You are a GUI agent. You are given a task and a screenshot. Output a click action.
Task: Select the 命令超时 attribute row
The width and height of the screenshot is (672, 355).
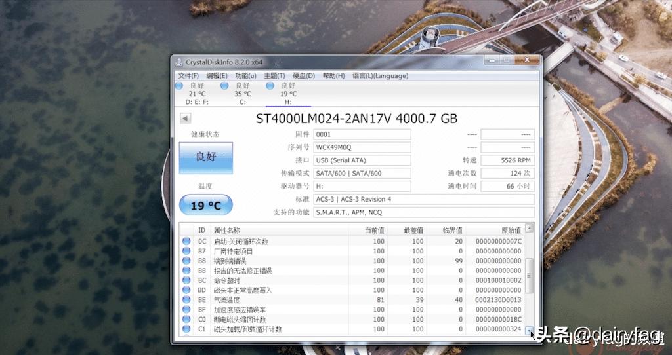(x=352, y=280)
